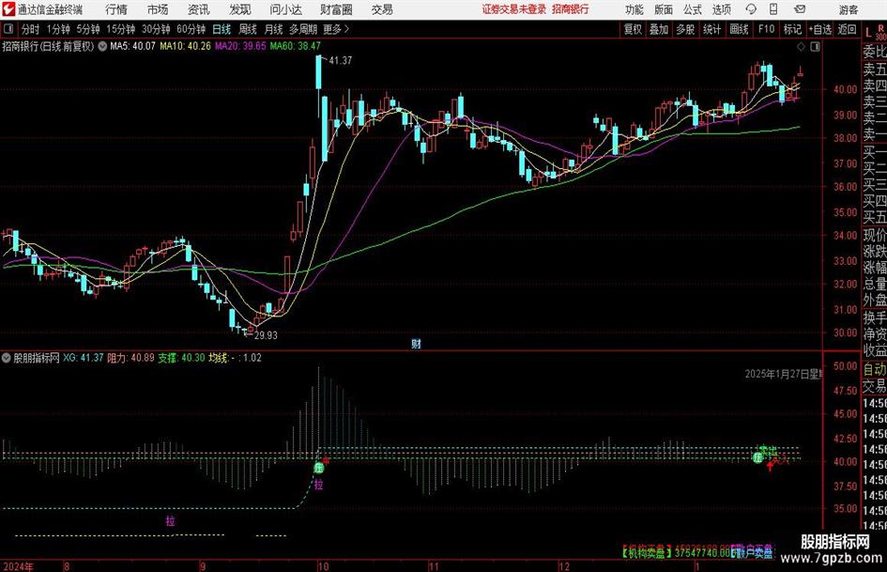Screen dimensions: 887x572
Task: Expand 更多 period options
Action: coord(335,29)
